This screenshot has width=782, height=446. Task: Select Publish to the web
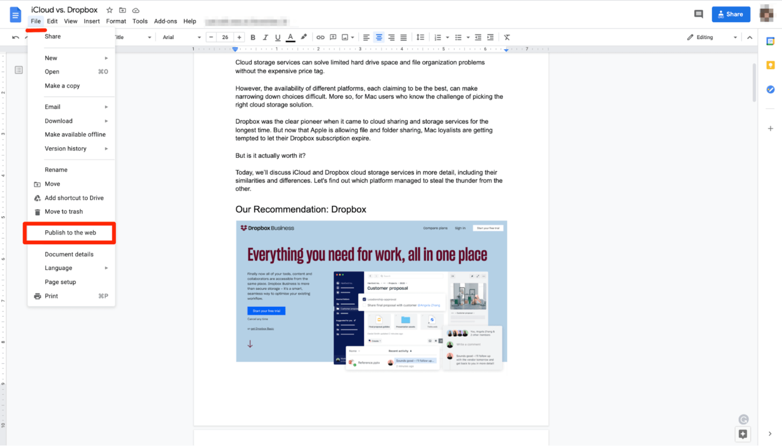(69, 233)
